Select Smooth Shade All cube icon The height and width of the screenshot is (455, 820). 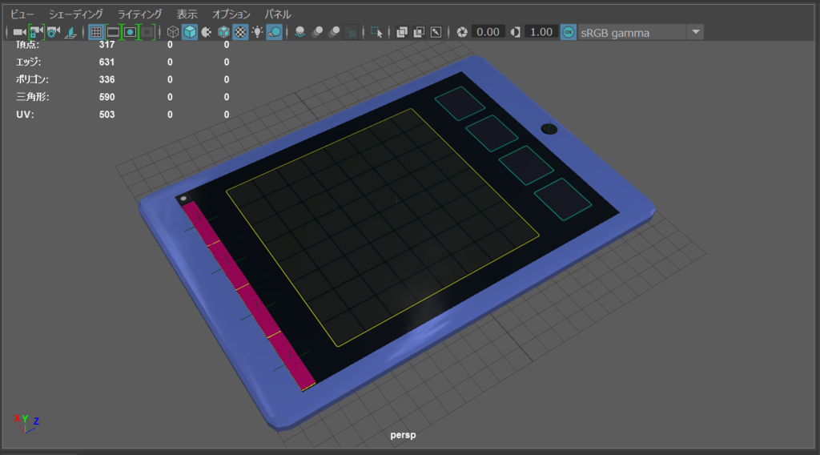[190, 32]
